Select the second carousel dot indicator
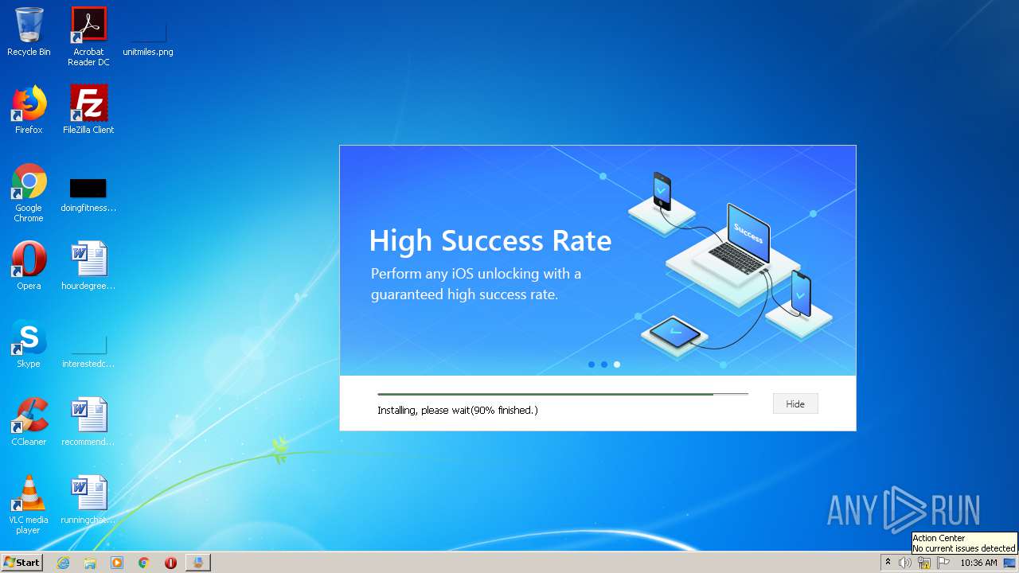Viewport: 1019px width, 573px height. pos(603,364)
